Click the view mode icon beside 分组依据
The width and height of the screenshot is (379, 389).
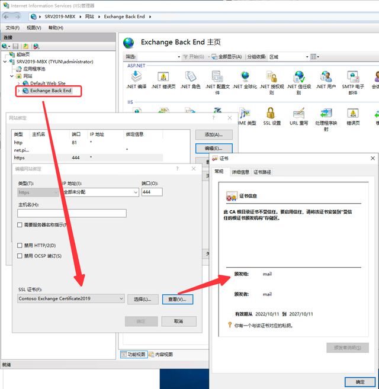(314, 57)
